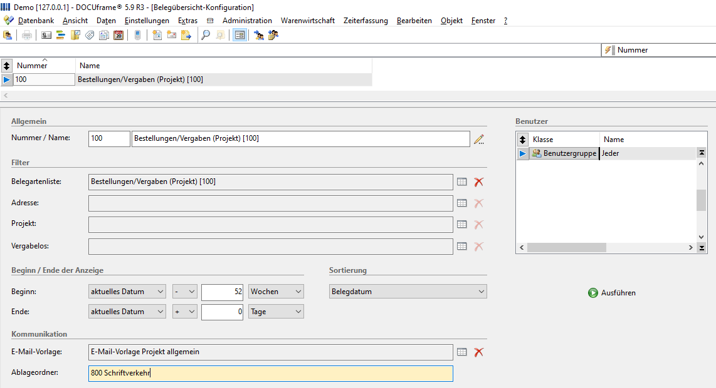
Task: Open selection table for E-Mail-Vorlage
Action: 462,352
